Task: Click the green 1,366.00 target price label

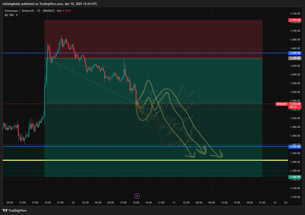Action: pos(295,177)
